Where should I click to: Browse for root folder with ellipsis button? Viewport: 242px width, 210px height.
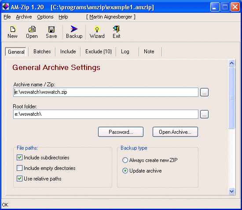pos(204,114)
